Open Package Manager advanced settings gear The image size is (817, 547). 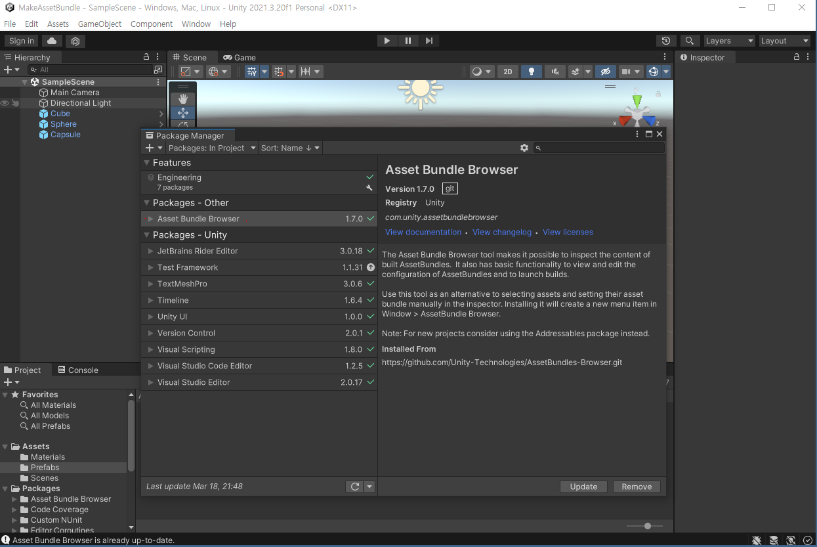click(x=524, y=148)
